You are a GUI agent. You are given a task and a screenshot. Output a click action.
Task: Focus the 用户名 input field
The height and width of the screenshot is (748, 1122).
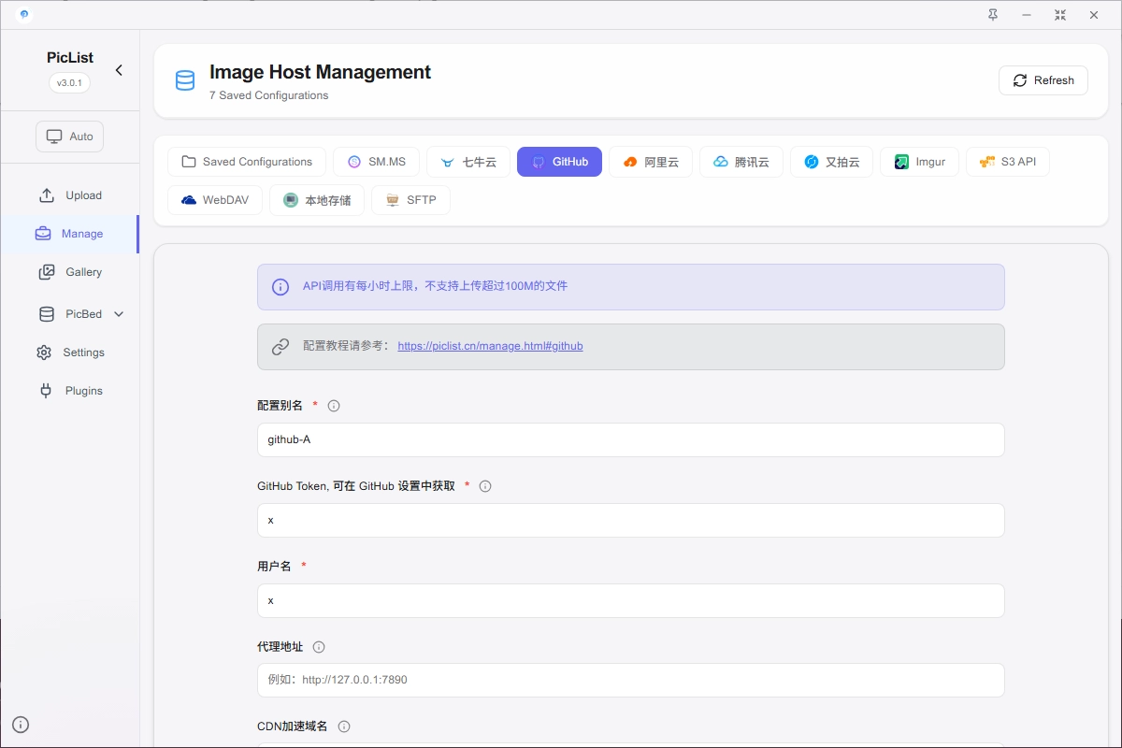(x=631, y=600)
